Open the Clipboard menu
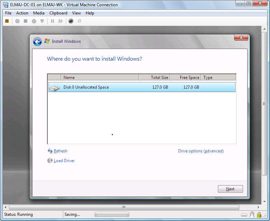The width and height of the screenshot is (270, 221). click(58, 13)
